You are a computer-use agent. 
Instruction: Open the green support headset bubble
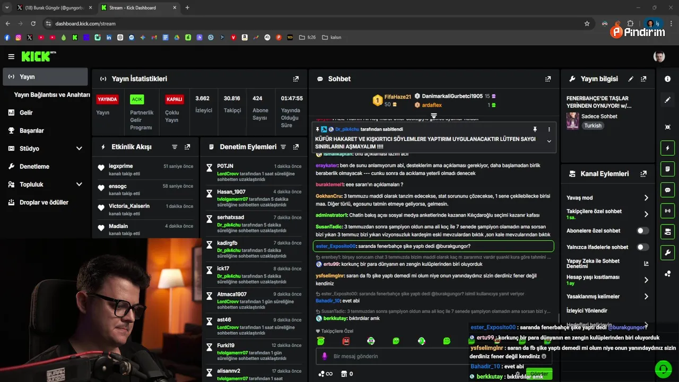(663, 368)
